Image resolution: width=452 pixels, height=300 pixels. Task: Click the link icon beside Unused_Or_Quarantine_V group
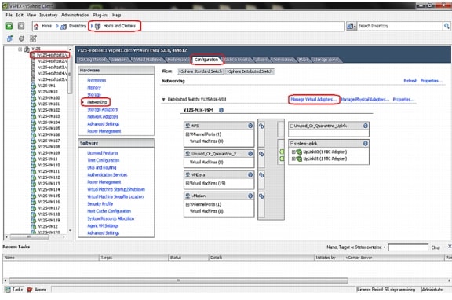pyautogui.click(x=261, y=154)
